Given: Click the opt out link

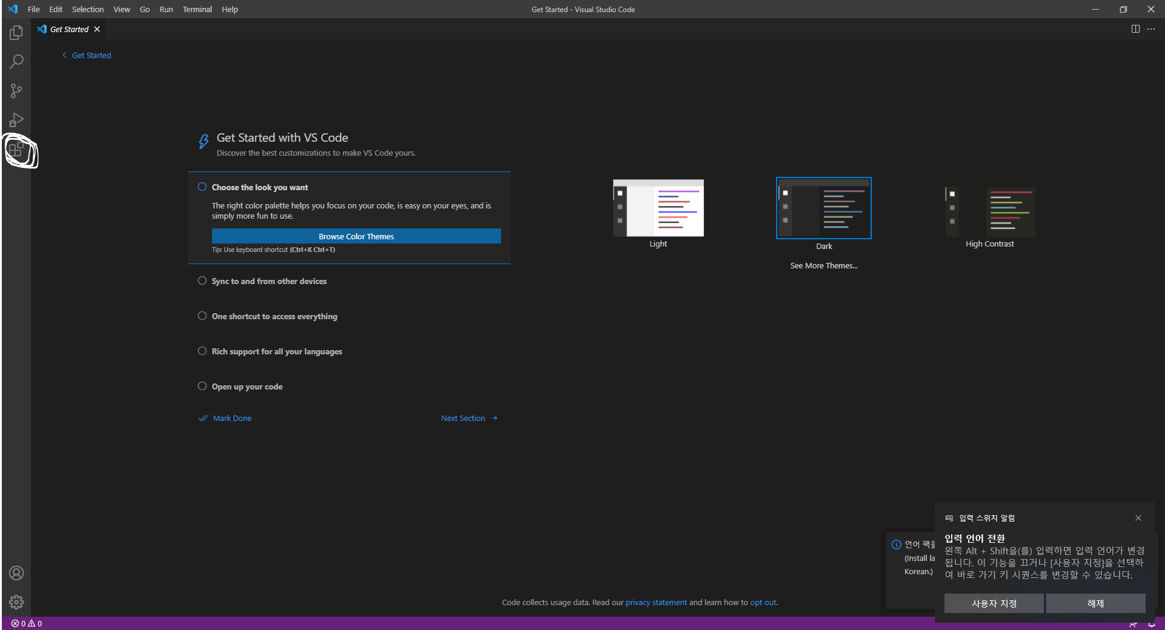Looking at the screenshot, I should pos(763,602).
